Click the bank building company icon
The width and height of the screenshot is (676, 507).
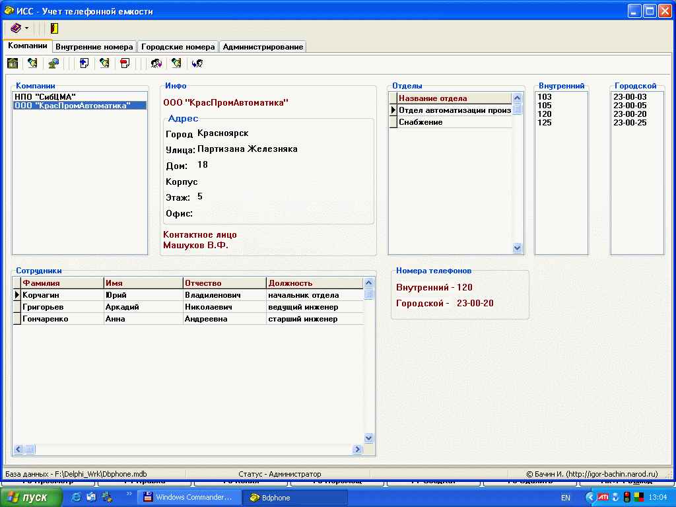coord(13,63)
